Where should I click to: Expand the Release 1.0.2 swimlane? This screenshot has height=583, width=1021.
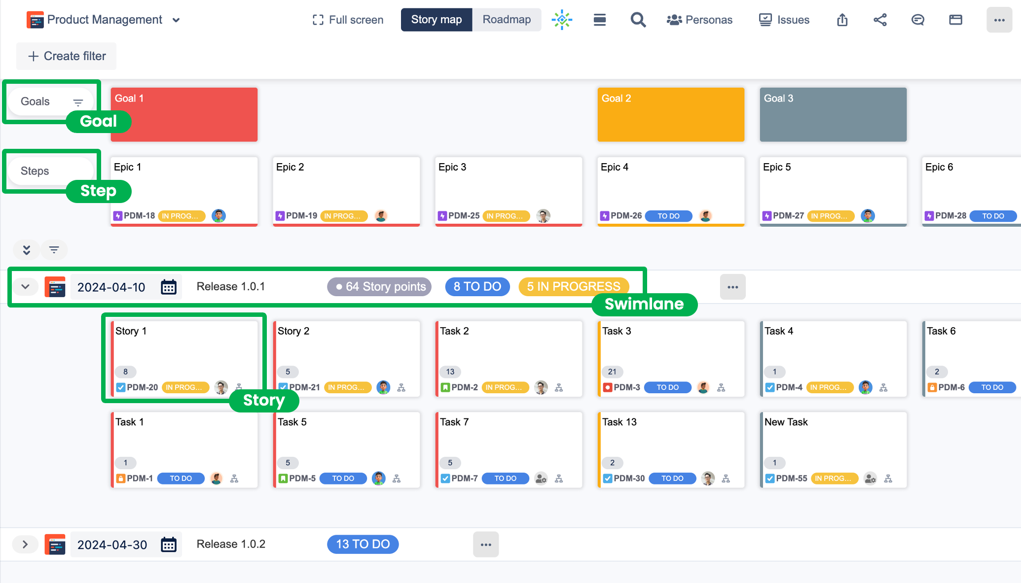coord(25,544)
